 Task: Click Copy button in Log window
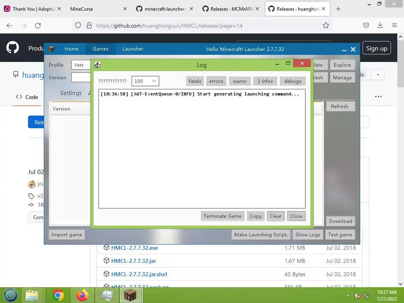click(256, 216)
